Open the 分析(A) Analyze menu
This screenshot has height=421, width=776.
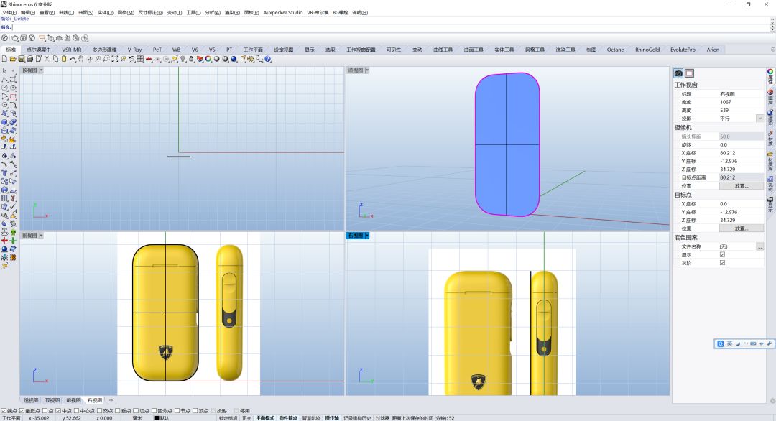(213, 13)
